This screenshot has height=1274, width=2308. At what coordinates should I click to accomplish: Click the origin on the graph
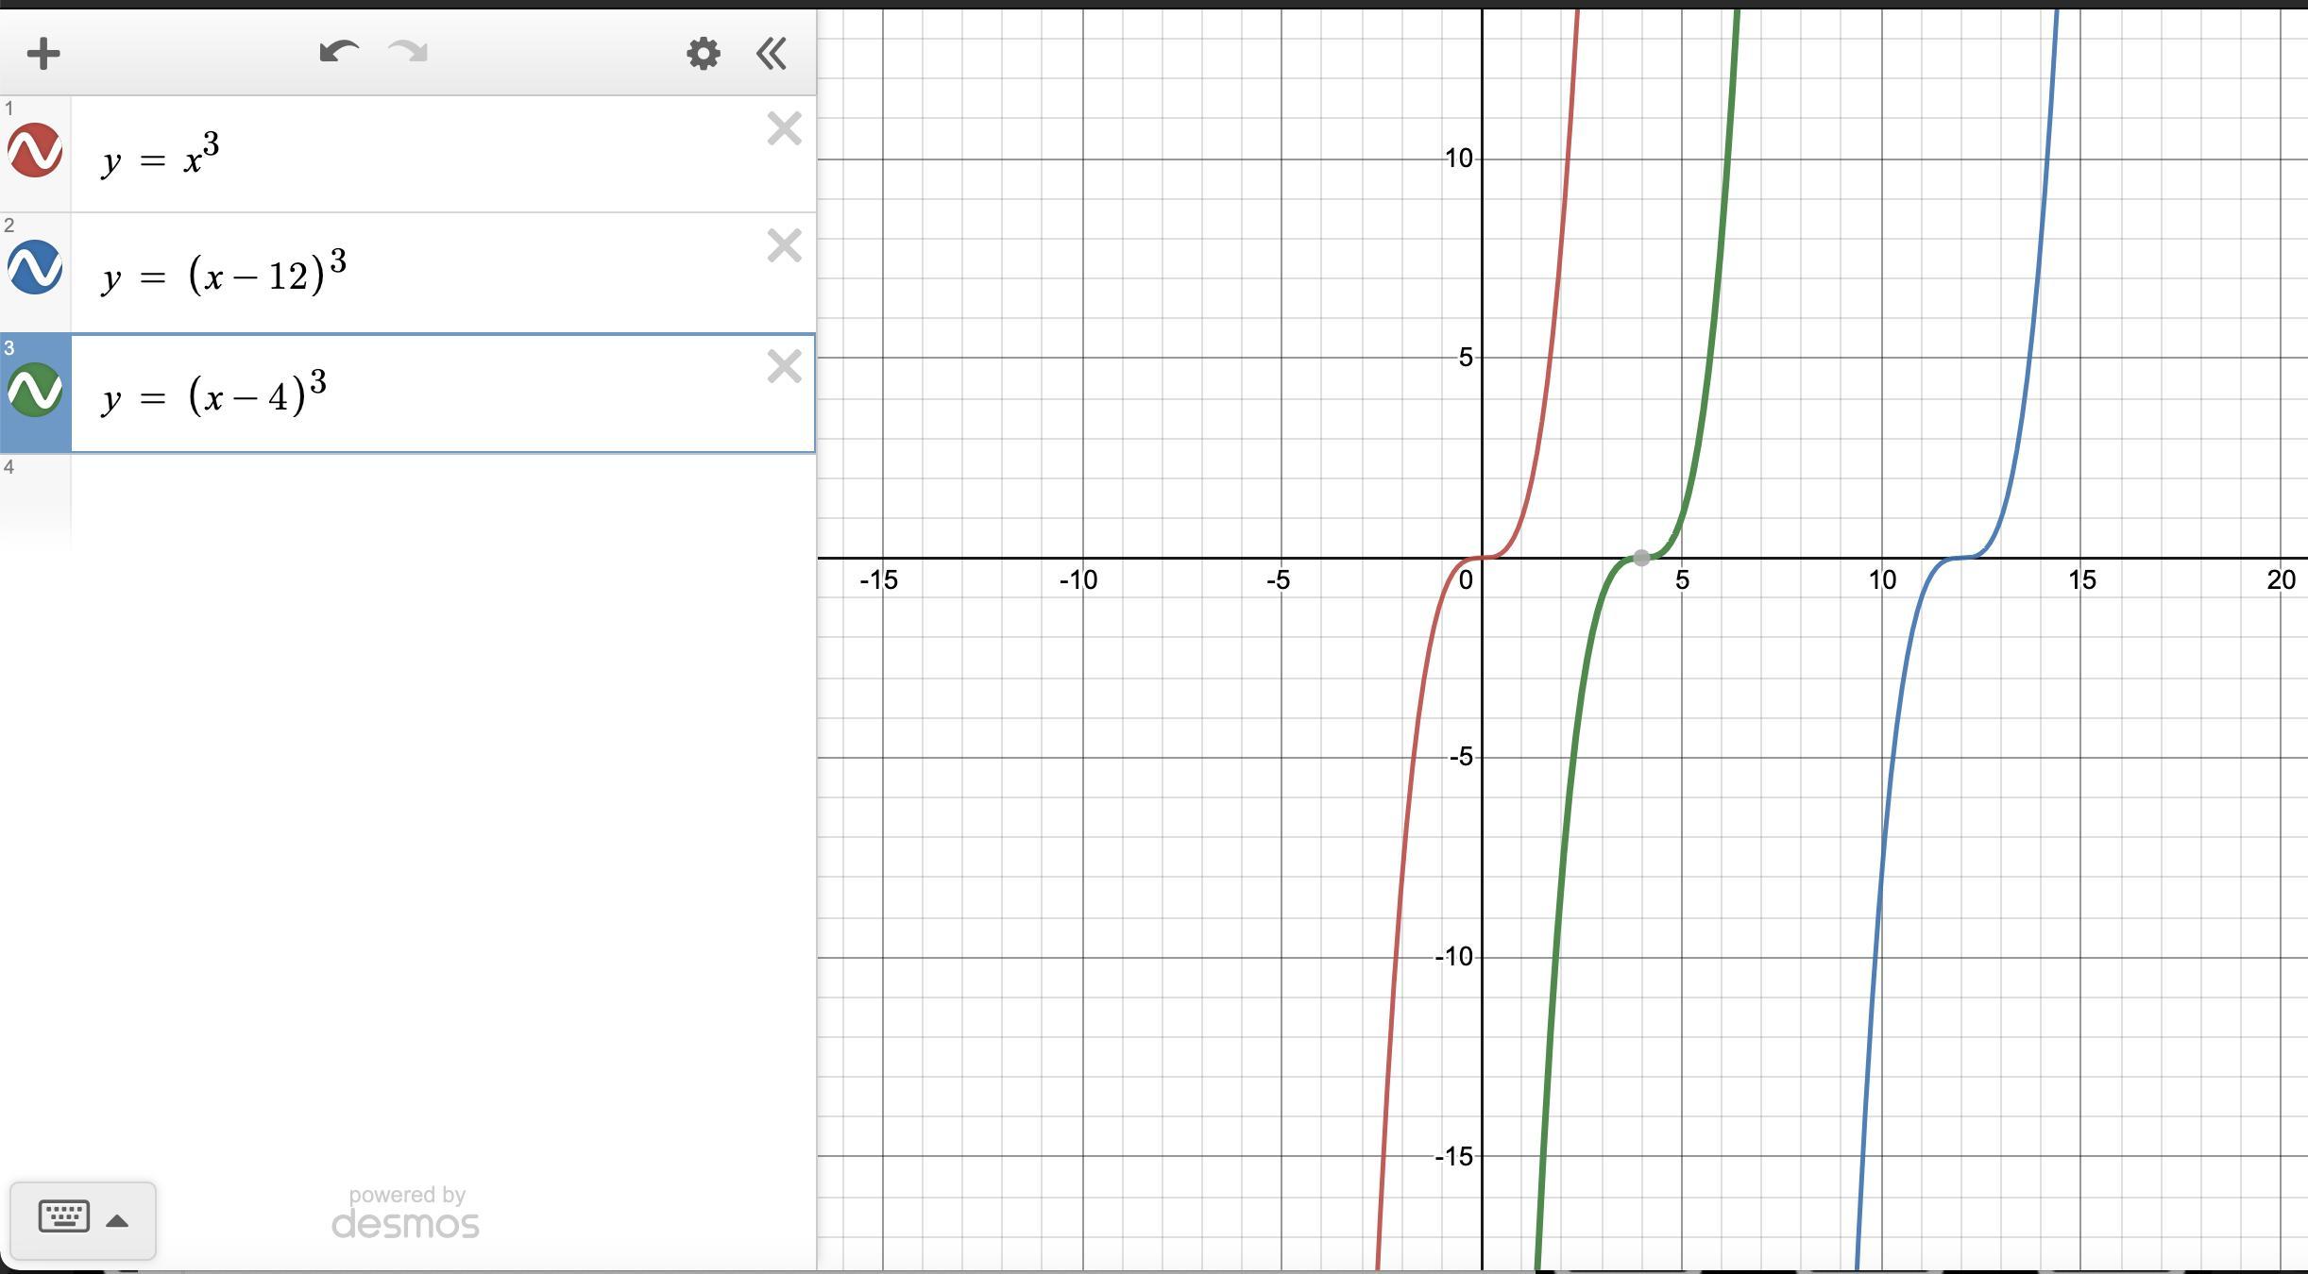pos(1483,558)
